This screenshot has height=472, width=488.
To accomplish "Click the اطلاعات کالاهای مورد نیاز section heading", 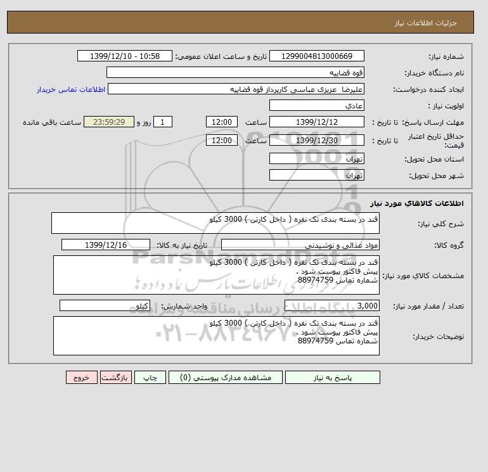I will (417, 203).
